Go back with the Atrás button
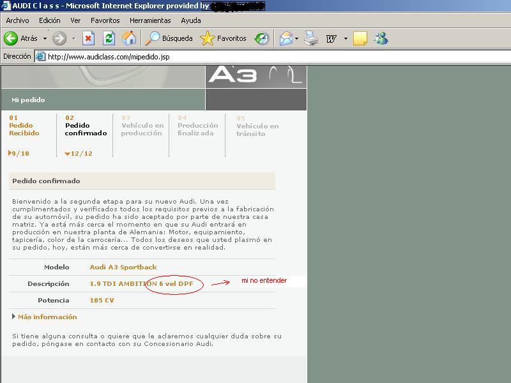The image size is (511, 383). tap(20, 38)
